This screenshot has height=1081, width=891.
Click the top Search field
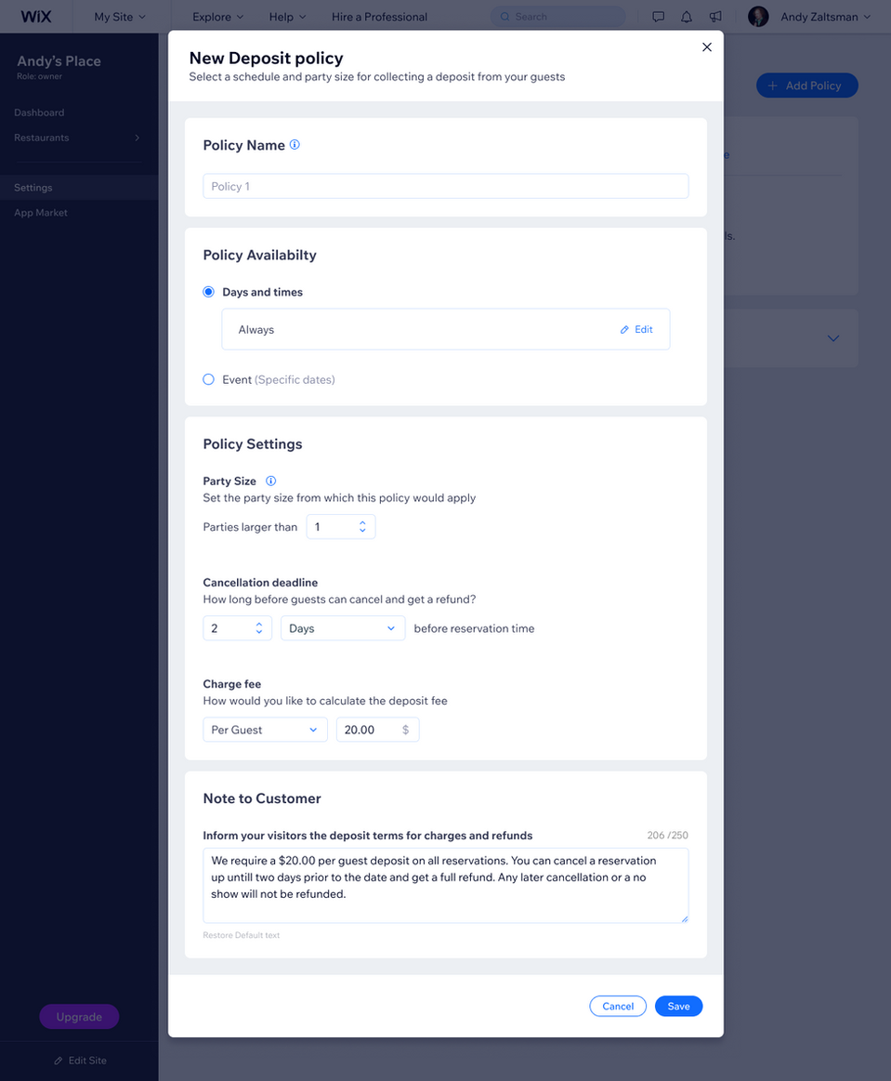click(x=558, y=17)
